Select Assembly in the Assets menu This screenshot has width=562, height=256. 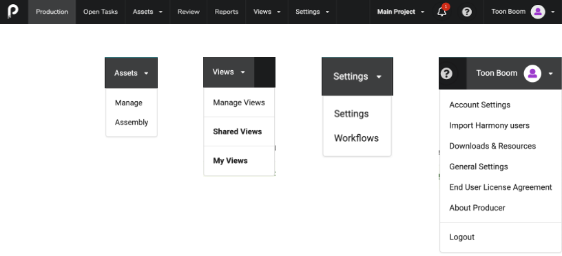click(132, 122)
